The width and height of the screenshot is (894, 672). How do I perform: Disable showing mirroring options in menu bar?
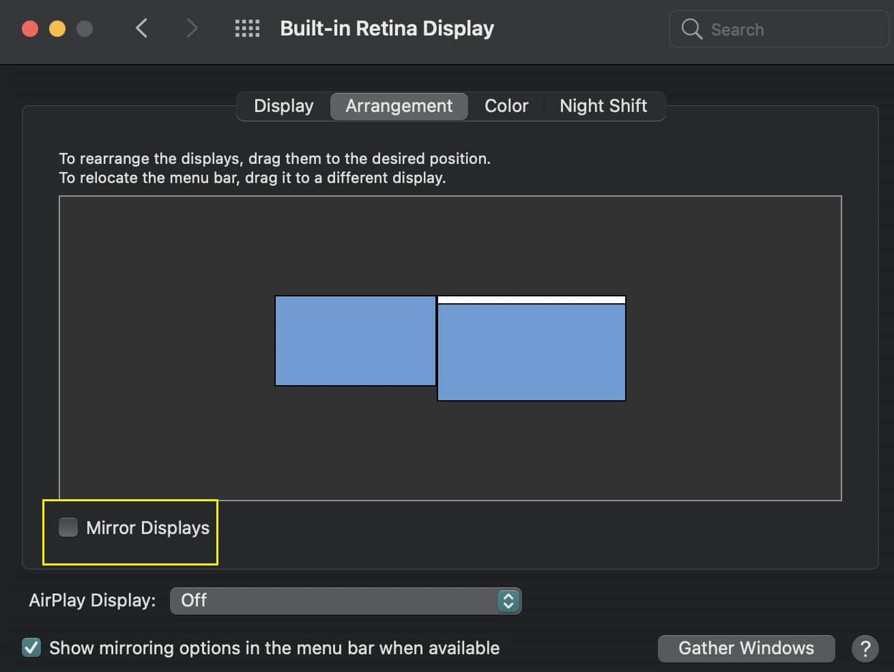tap(31, 647)
